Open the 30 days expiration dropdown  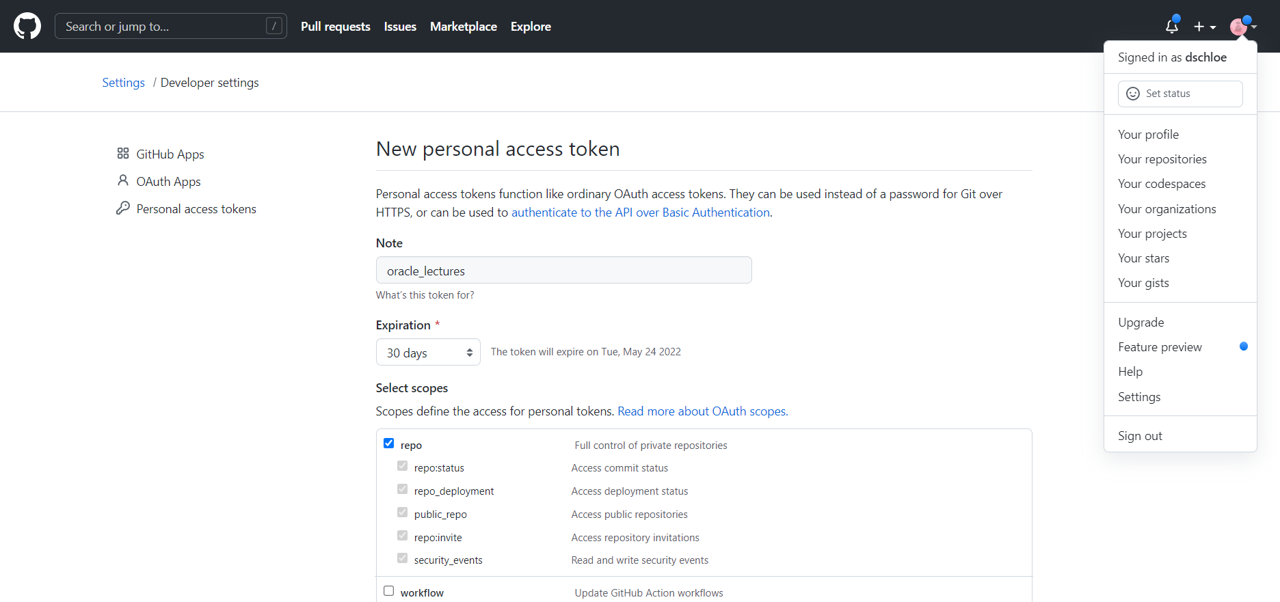click(428, 353)
